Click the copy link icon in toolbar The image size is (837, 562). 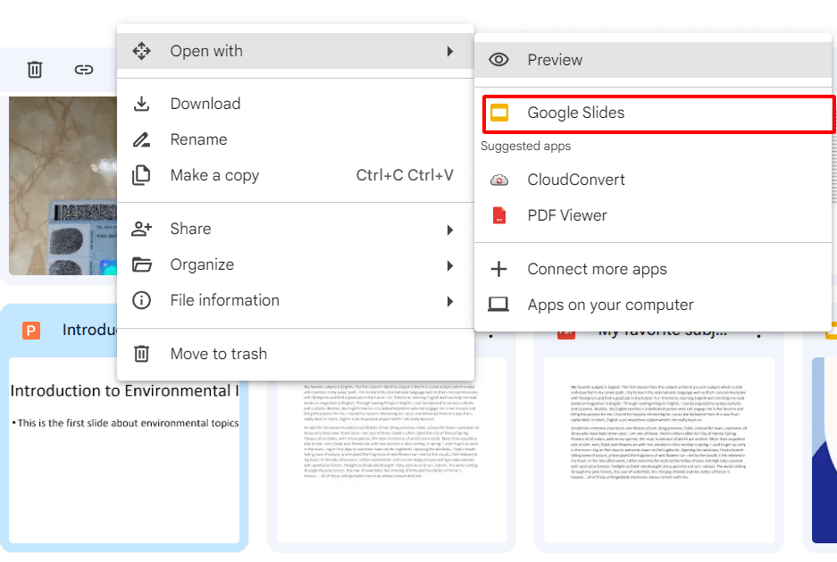(84, 70)
